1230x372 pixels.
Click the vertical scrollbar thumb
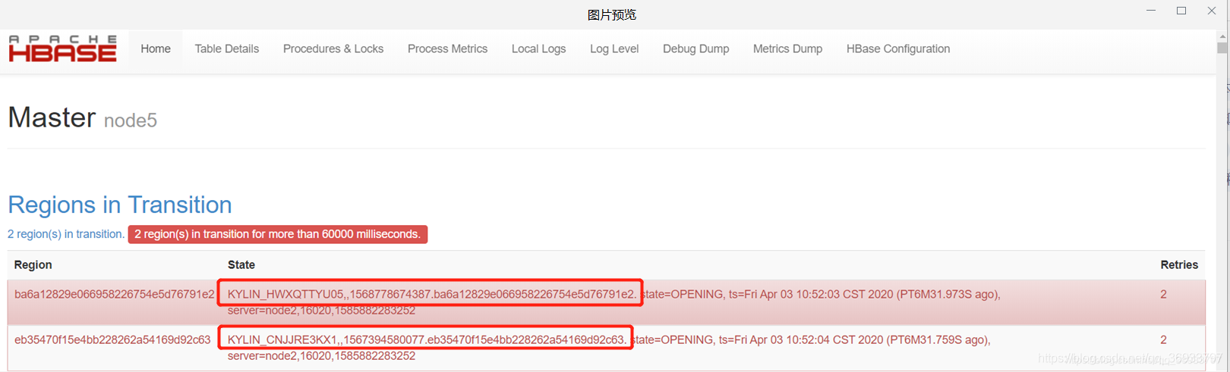coord(1222,48)
